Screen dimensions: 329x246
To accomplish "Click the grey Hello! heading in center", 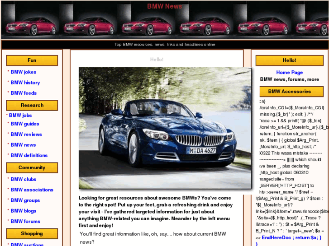I will pos(157,60).
